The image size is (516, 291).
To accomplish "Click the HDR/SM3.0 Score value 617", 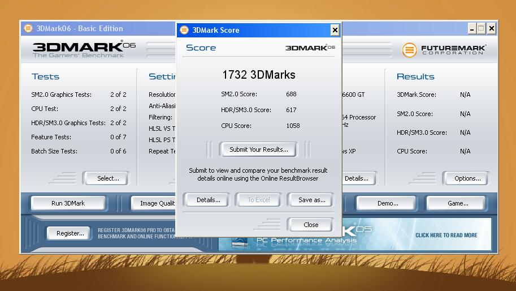I will [291, 110].
